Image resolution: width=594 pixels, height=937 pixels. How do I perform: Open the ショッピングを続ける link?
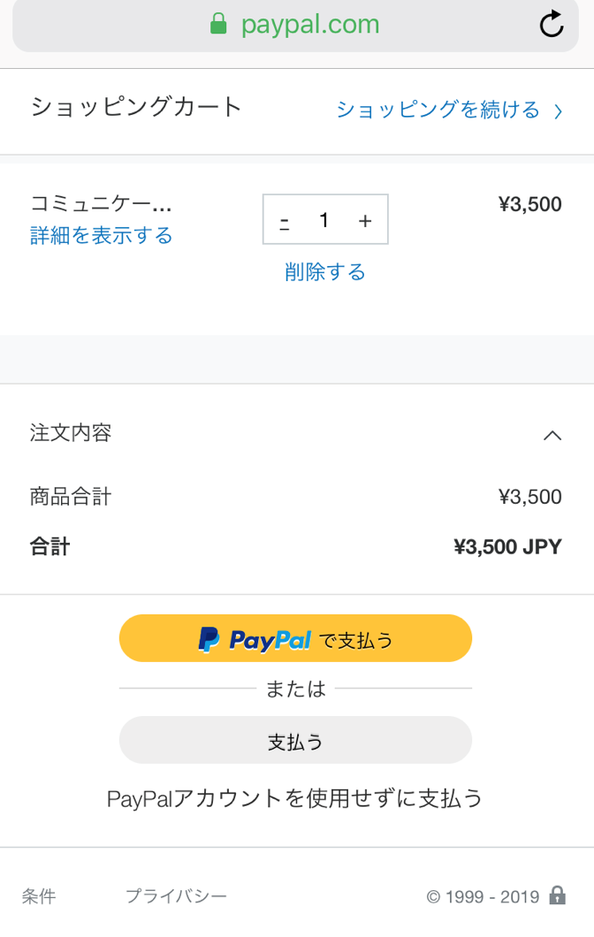tap(438, 110)
